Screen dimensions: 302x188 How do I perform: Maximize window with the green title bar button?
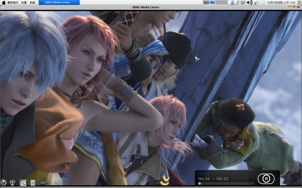click(x=294, y=8)
